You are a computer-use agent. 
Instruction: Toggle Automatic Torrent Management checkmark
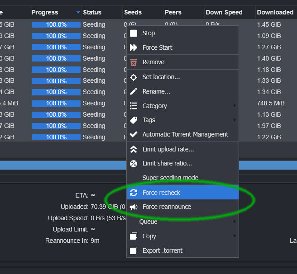pos(134,134)
